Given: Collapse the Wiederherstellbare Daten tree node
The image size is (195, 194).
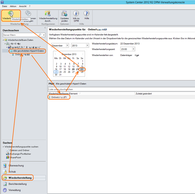Looking at the screenshot, I should [x=4, y=40].
